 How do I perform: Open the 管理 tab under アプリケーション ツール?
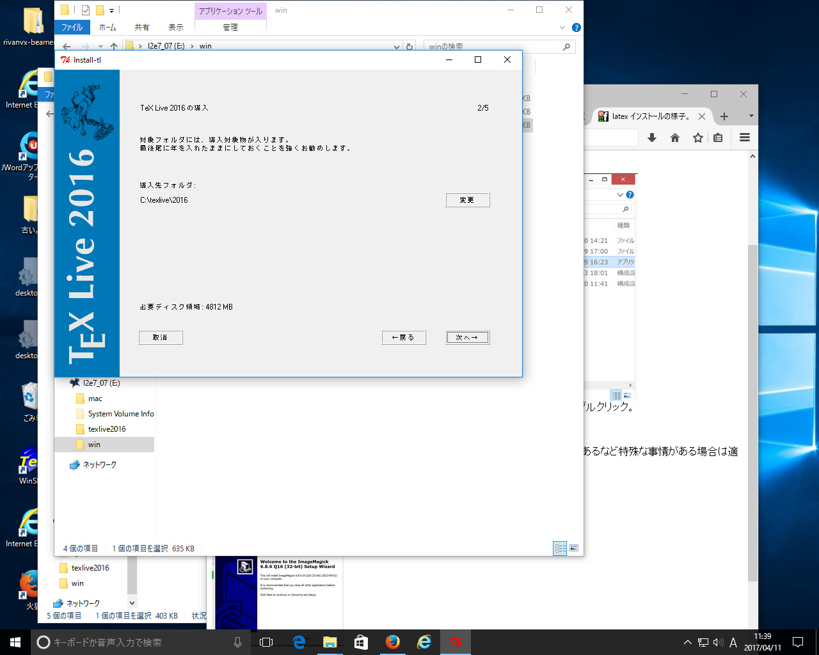230,27
